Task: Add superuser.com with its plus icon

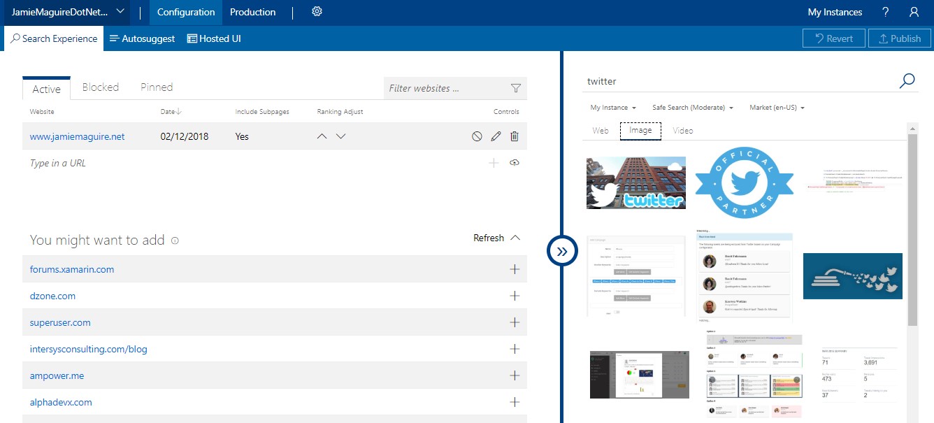Action: 515,322
